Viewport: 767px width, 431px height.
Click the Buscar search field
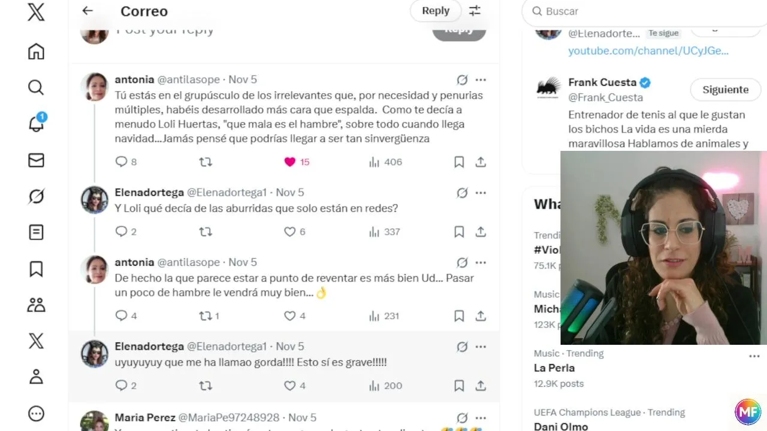644,11
